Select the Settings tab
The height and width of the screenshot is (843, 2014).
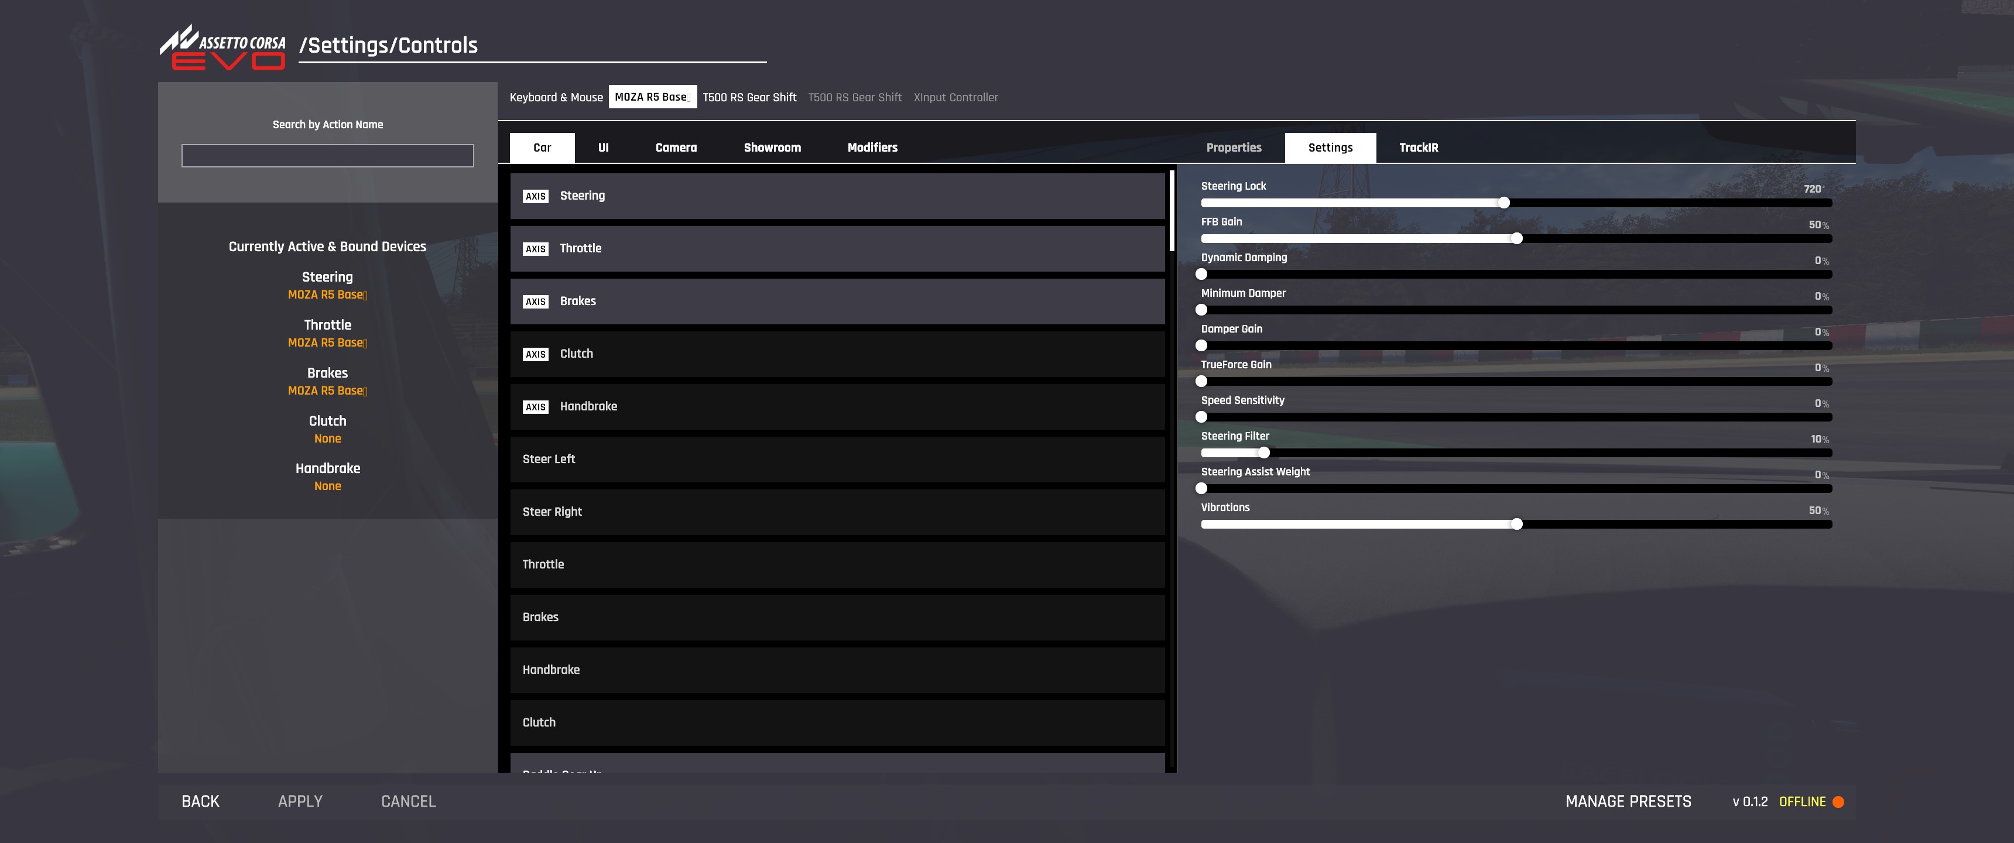1330,148
